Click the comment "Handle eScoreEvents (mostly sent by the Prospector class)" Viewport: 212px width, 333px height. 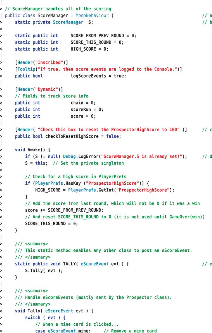(x=94, y=298)
